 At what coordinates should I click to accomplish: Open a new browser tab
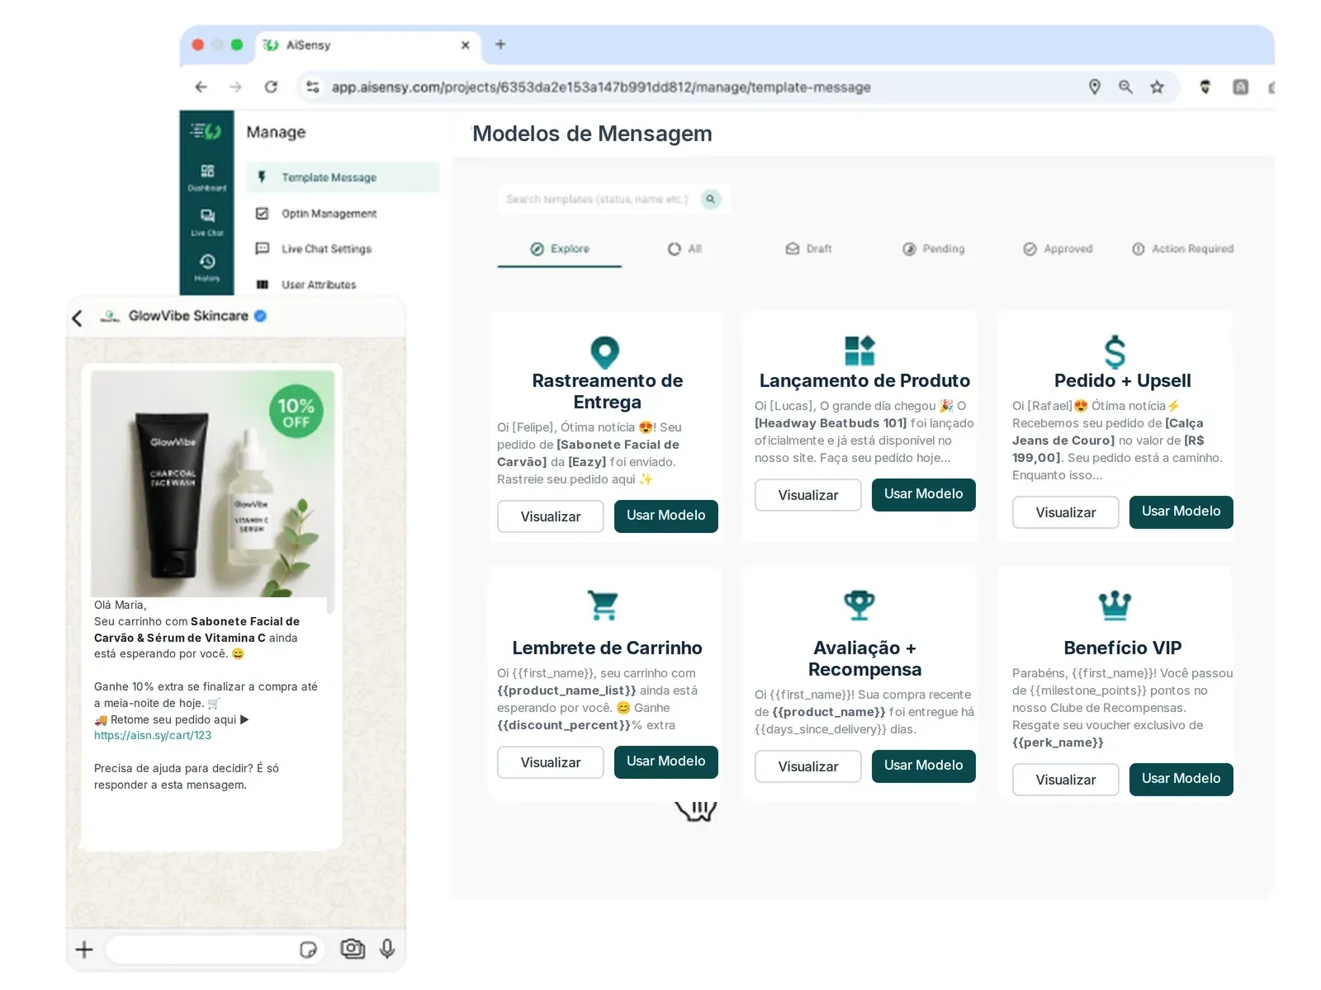(500, 45)
